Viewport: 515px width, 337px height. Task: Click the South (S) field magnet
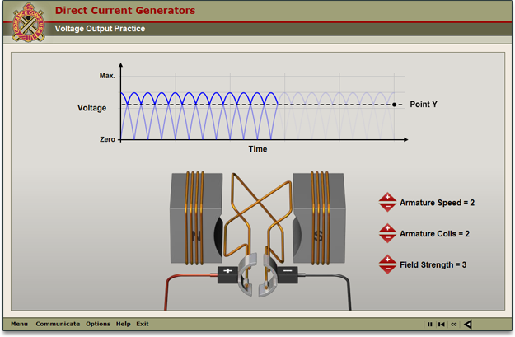(x=319, y=218)
